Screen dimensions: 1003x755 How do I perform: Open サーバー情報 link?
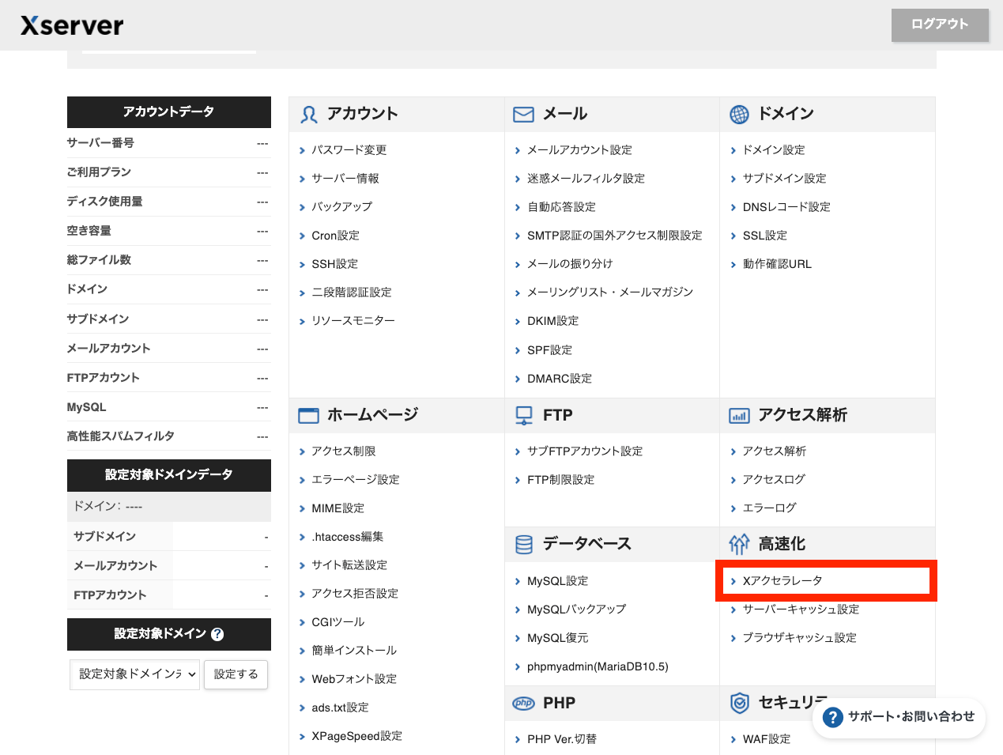345,178
